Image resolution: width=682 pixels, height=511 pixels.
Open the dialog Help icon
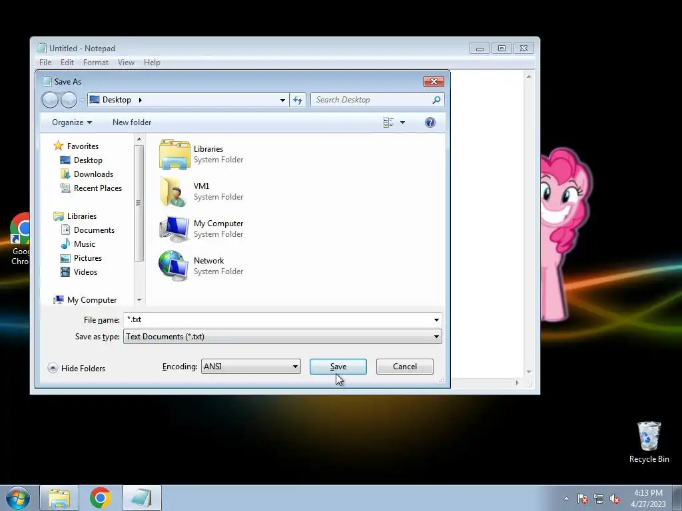(430, 122)
